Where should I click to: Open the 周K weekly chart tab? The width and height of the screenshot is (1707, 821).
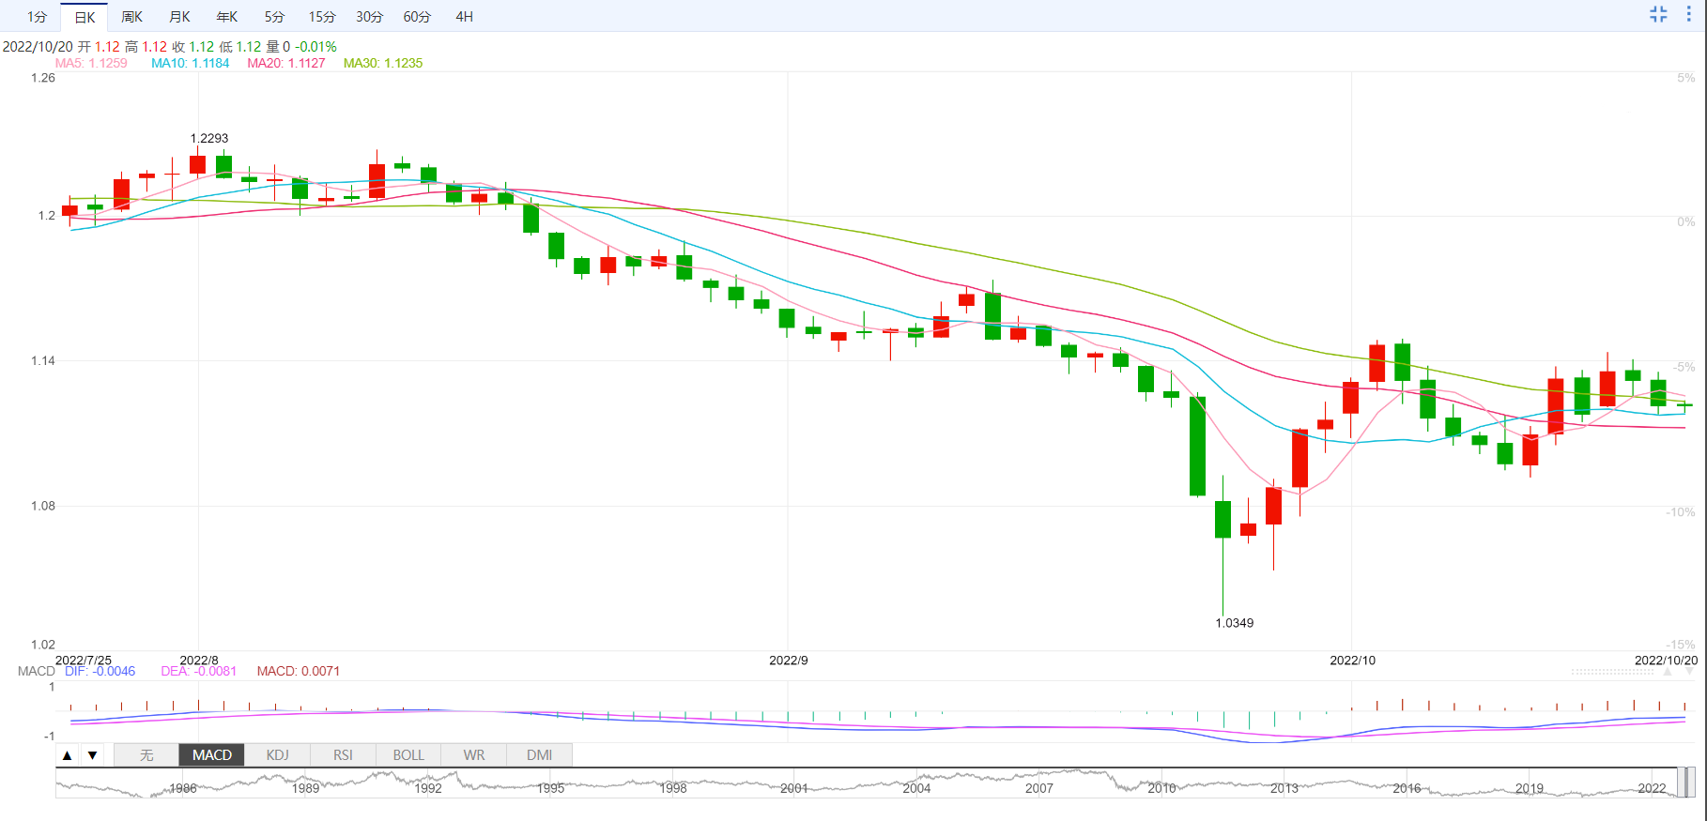[132, 17]
